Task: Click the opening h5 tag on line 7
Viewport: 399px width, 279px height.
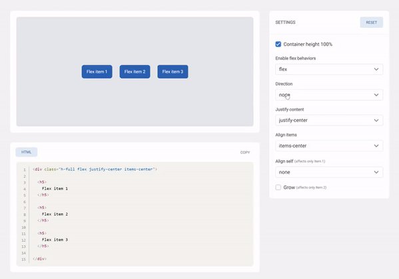Action: [x=42, y=208]
